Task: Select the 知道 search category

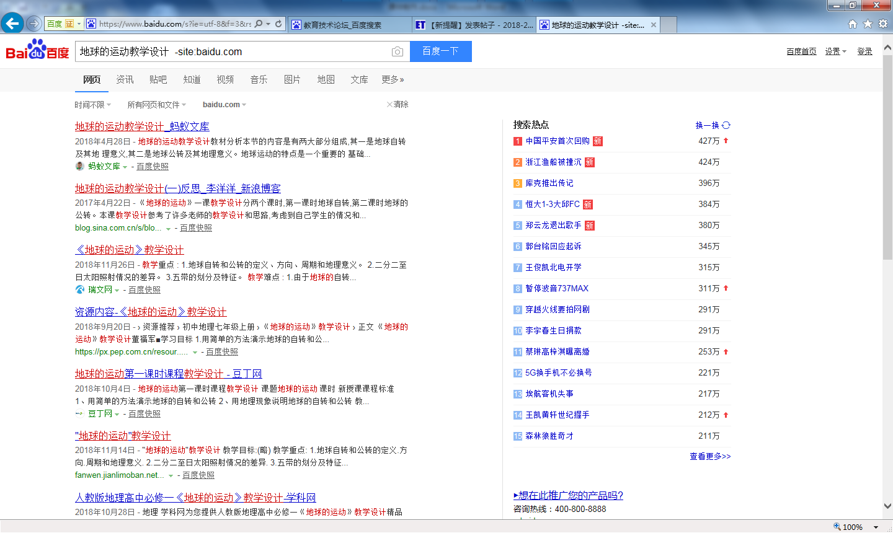Action: (192, 79)
